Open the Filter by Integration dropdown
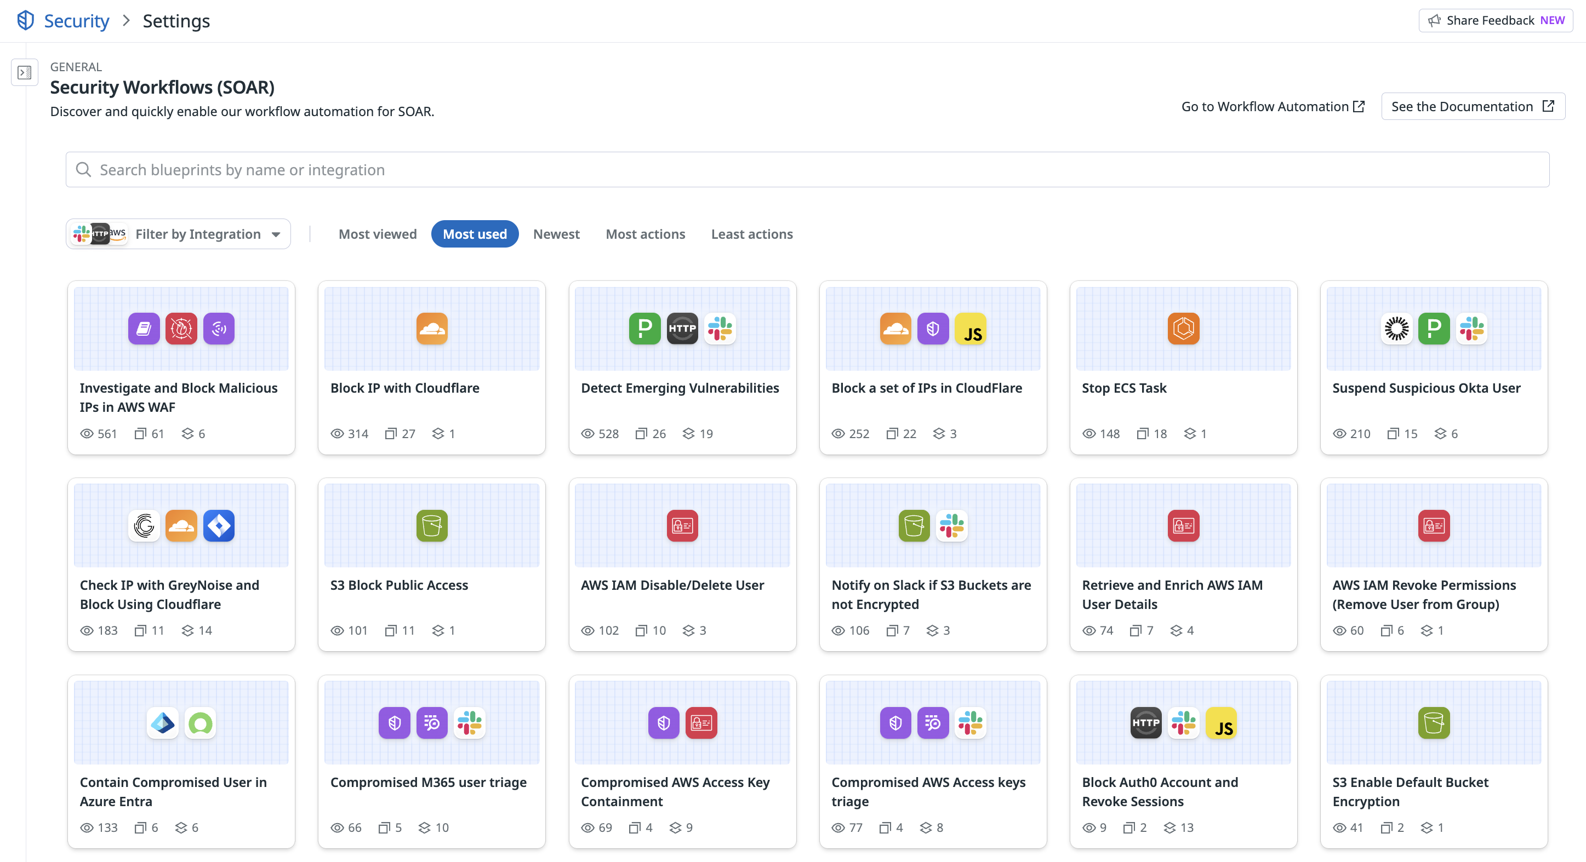The height and width of the screenshot is (862, 1586). [x=178, y=234]
